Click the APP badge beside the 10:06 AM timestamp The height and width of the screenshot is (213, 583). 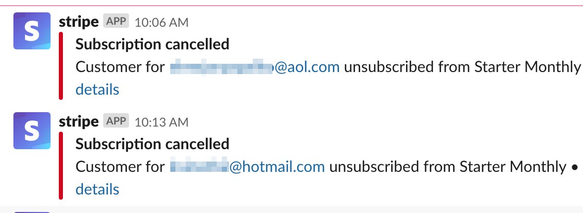[x=116, y=22]
